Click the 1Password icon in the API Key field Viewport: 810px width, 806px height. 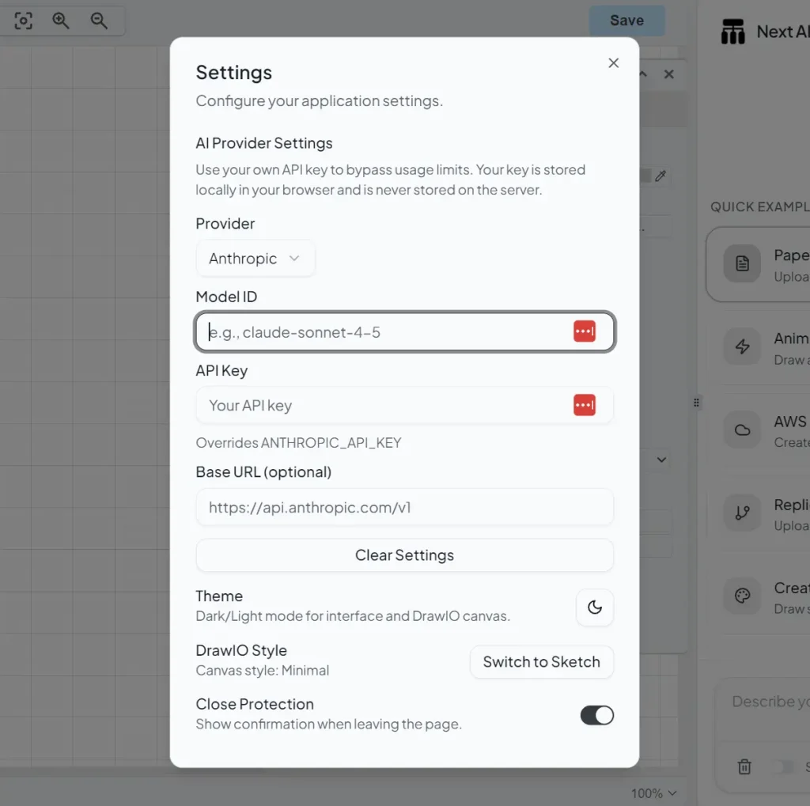click(585, 405)
